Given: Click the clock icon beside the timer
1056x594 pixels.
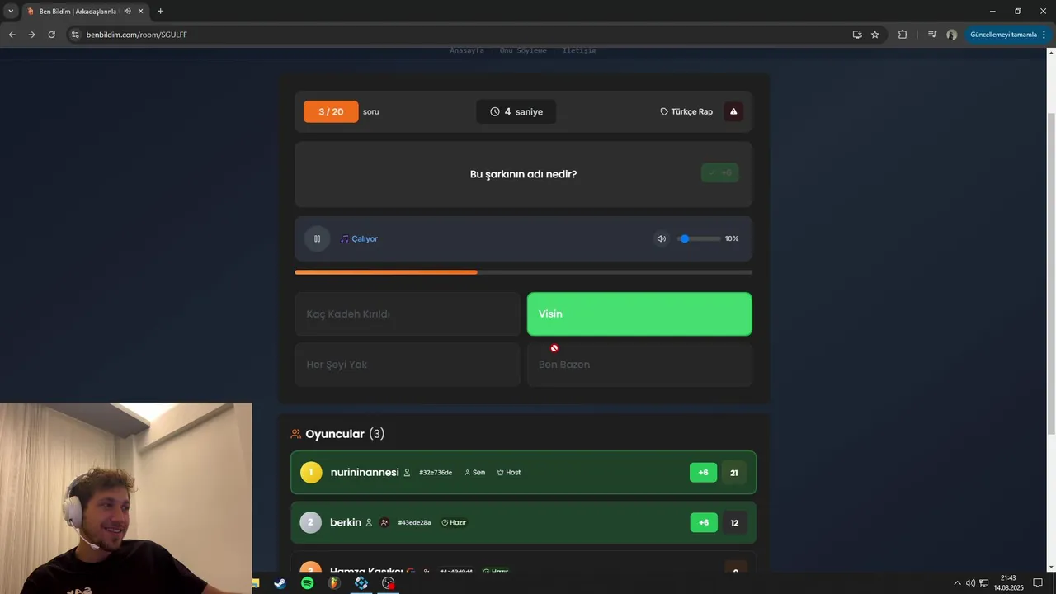Looking at the screenshot, I should (495, 111).
